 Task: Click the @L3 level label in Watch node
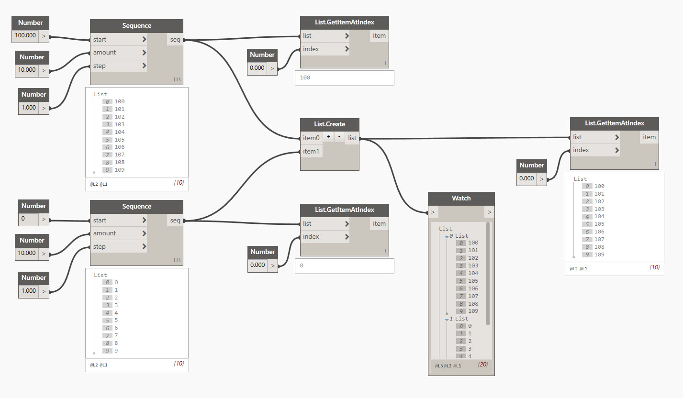point(438,366)
